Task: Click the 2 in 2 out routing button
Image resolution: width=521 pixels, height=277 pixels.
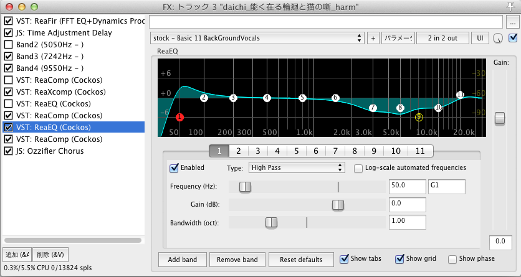Action: [442, 38]
